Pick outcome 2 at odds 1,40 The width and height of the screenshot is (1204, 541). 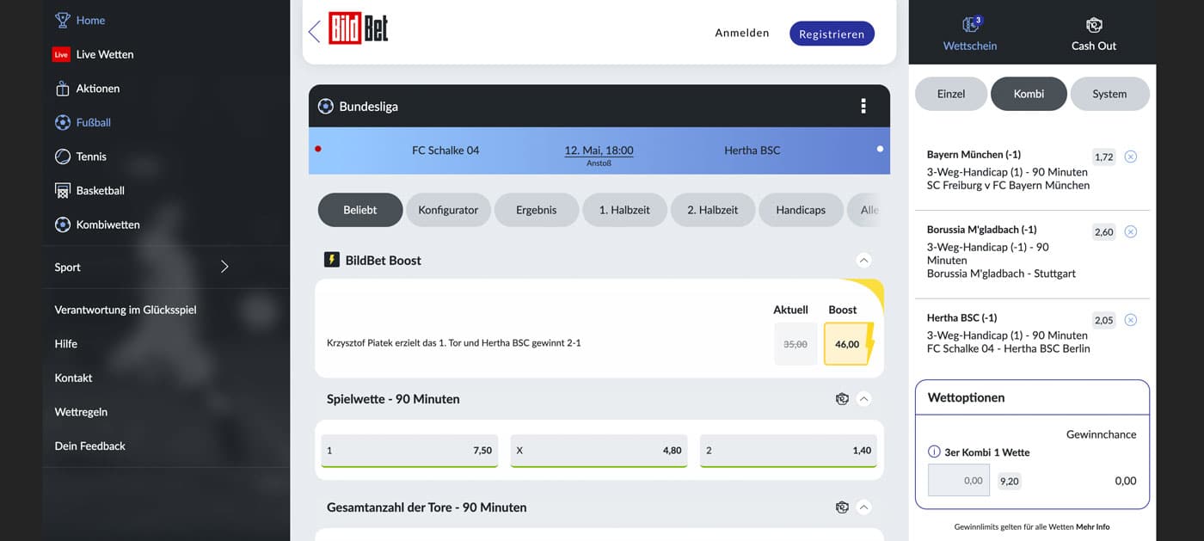(789, 451)
